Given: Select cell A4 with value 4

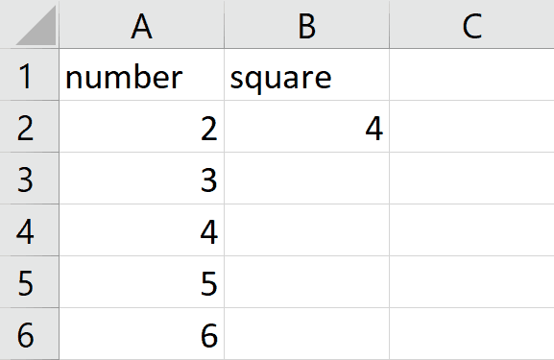Looking at the screenshot, I should 142,230.
